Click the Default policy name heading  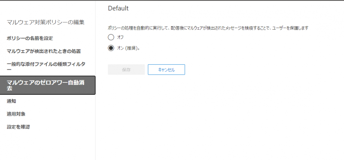tap(118, 9)
